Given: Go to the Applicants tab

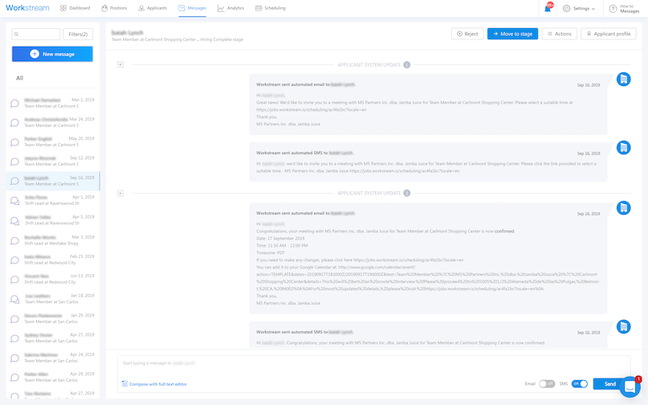Looking at the screenshot, I should (x=153, y=8).
